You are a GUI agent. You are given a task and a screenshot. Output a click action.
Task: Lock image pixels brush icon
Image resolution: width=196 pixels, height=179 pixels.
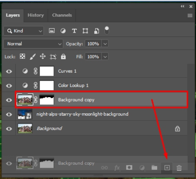coord(33,57)
